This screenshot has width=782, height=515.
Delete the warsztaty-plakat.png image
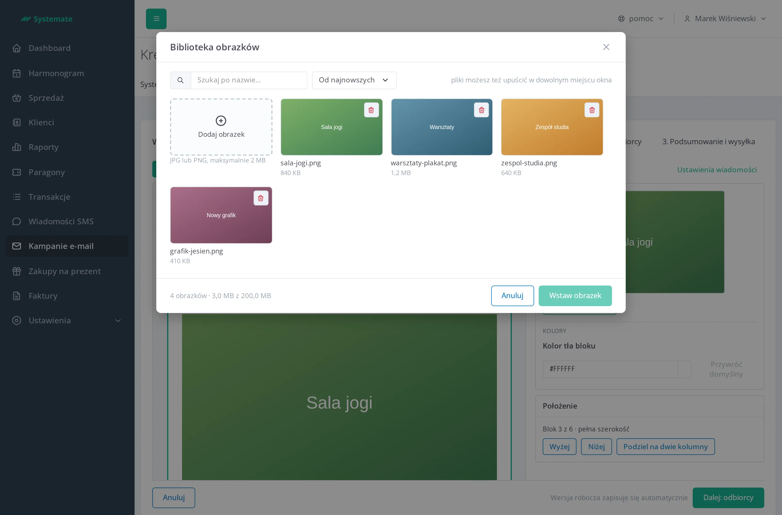481,110
